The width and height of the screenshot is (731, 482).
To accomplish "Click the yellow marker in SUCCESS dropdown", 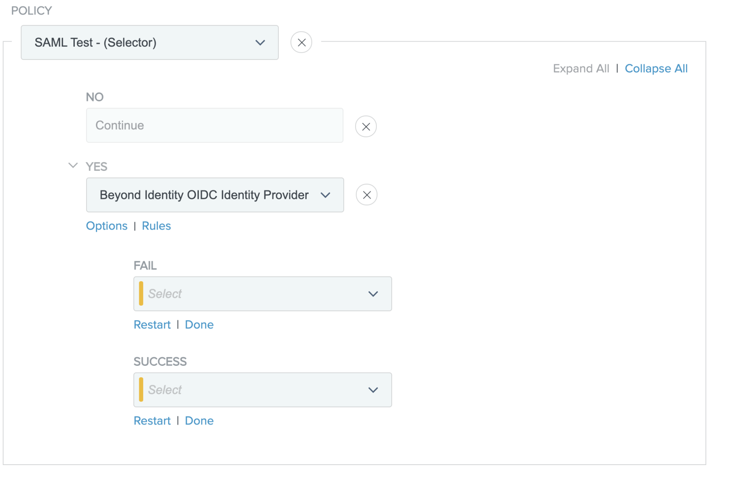I will pyautogui.click(x=141, y=390).
